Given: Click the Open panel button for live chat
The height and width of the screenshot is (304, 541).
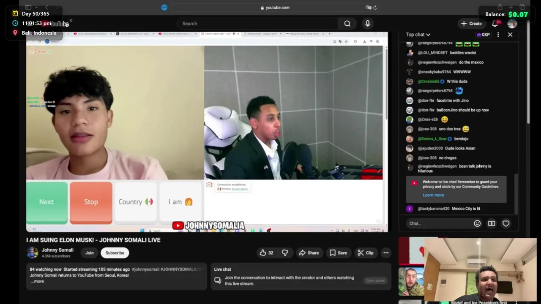Looking at the screenshot, I should [x=375, y=280].
